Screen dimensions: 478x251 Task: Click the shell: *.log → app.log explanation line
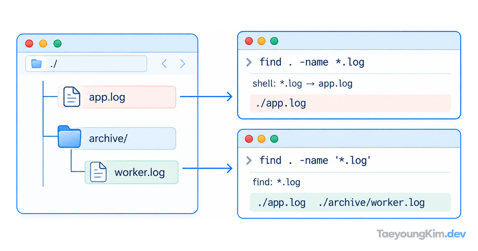pos(302,84)
